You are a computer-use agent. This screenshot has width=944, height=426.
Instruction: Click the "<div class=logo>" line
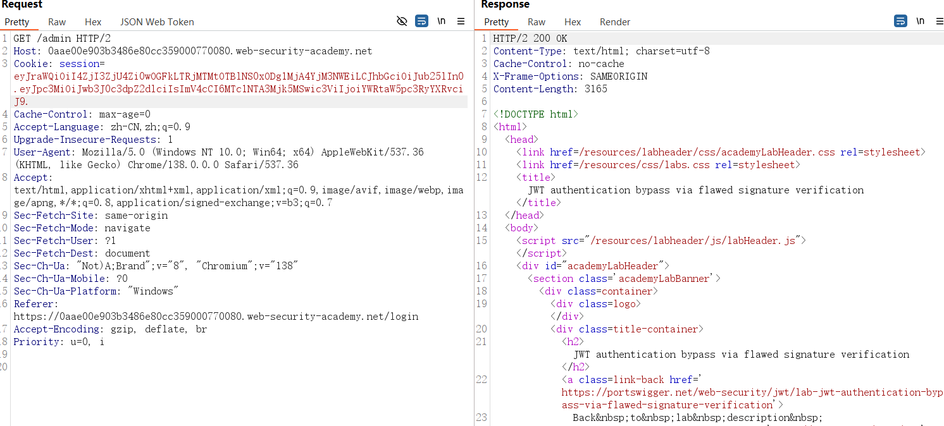coord(596,304)
